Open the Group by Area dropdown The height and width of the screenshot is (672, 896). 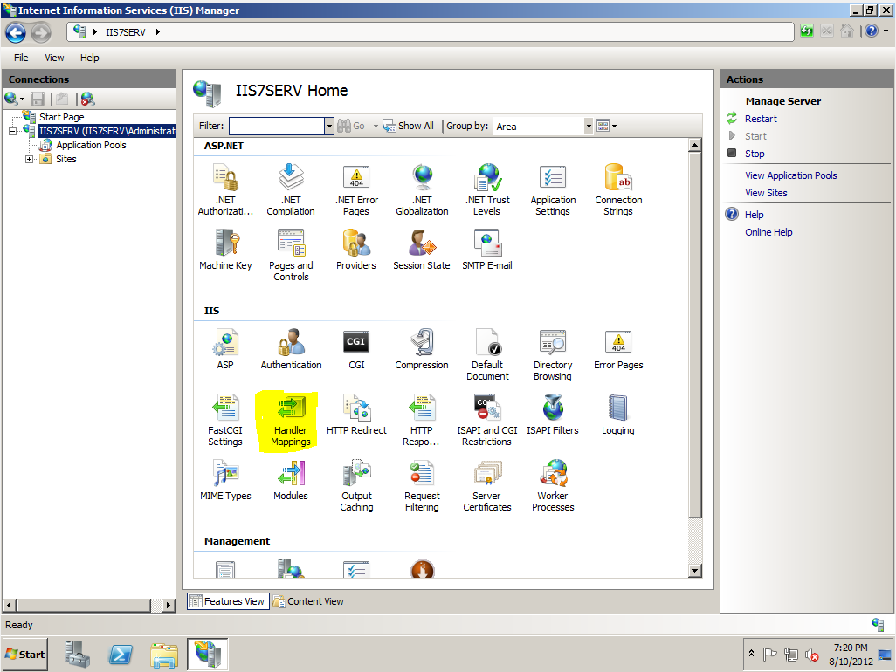[588, 127]
